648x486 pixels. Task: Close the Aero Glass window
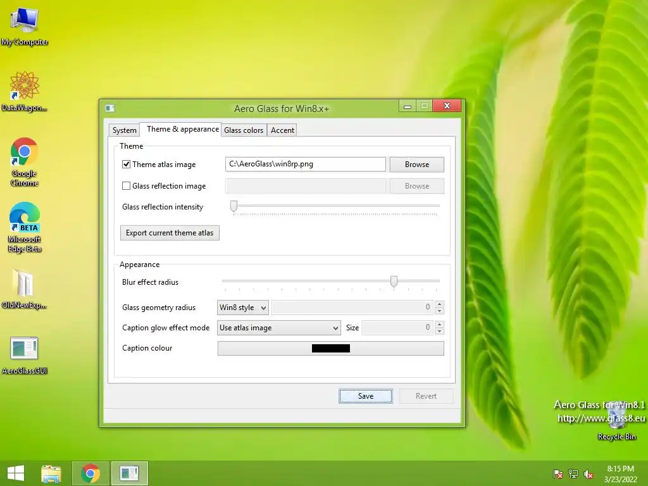[447, 106]
